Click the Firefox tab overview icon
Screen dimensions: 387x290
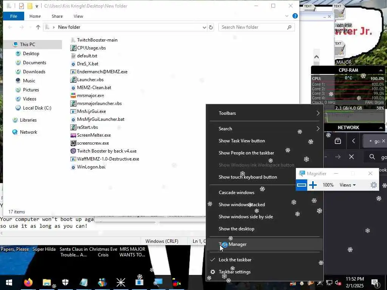[337, 141]
